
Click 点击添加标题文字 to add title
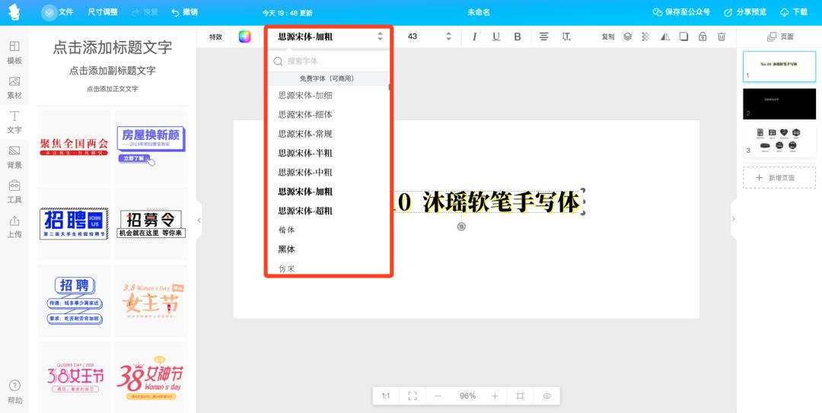point(112,48)
